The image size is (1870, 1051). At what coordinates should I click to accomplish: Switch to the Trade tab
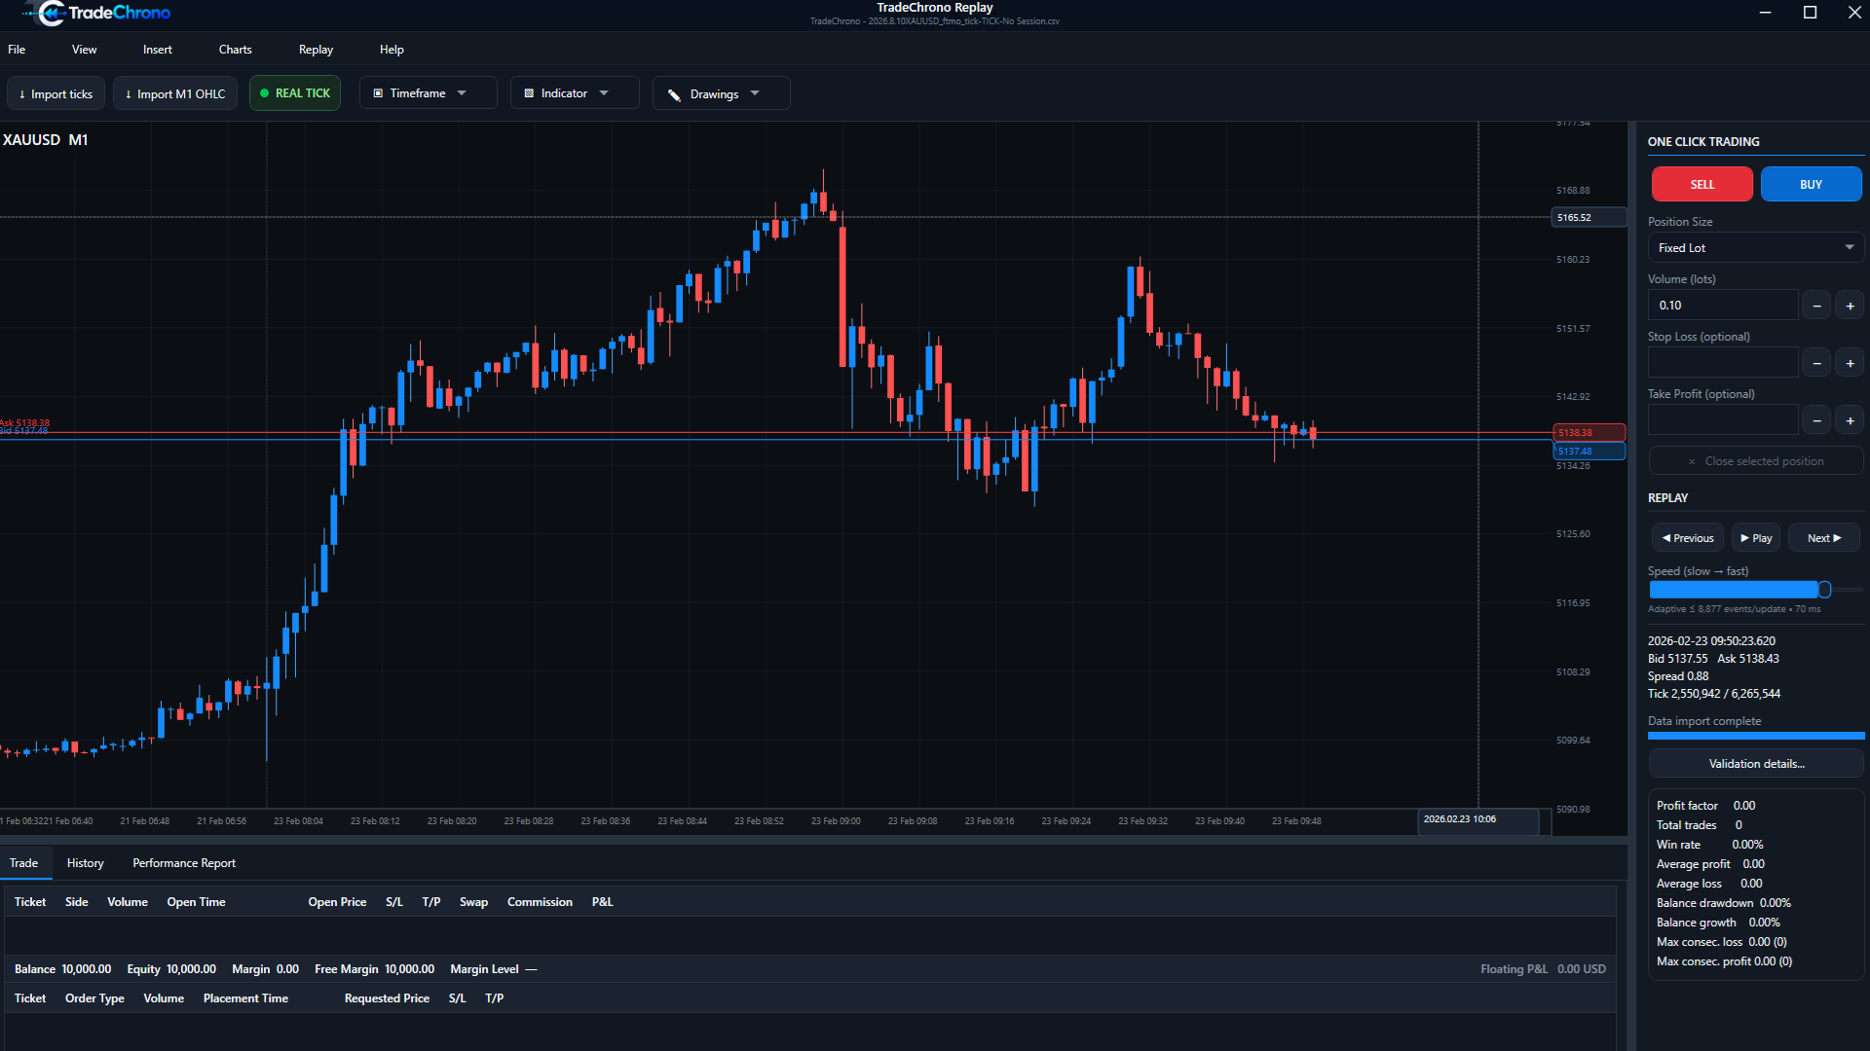[24, 863]
